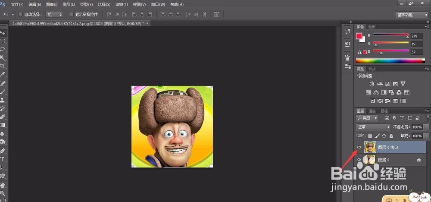The height and width of the screenshot is (202, 431).
Task: Select the Brush tool
Action: point(3,92)
